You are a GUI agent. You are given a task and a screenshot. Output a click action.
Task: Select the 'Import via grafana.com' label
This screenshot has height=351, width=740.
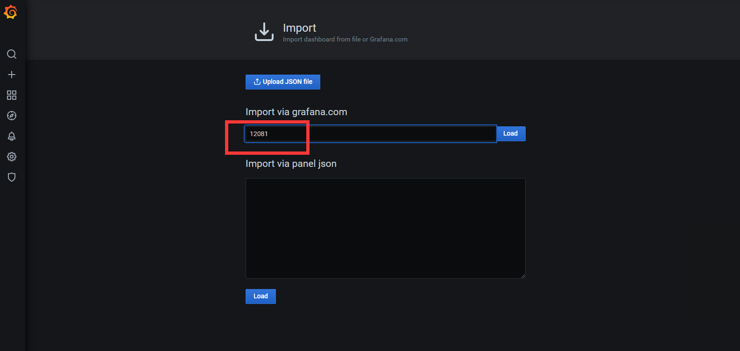click(296, 112)
